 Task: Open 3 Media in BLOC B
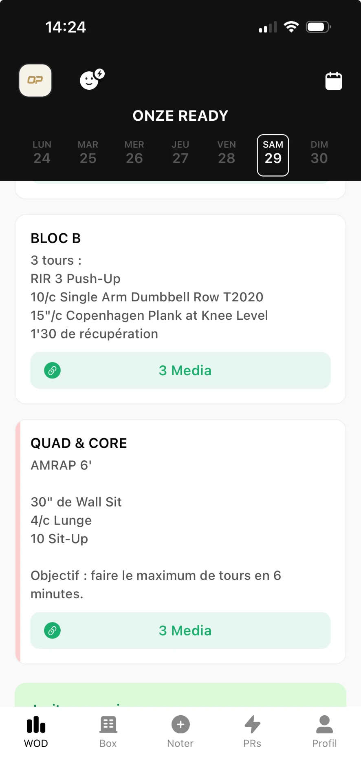pyautogui.click(x=180, y=370)
